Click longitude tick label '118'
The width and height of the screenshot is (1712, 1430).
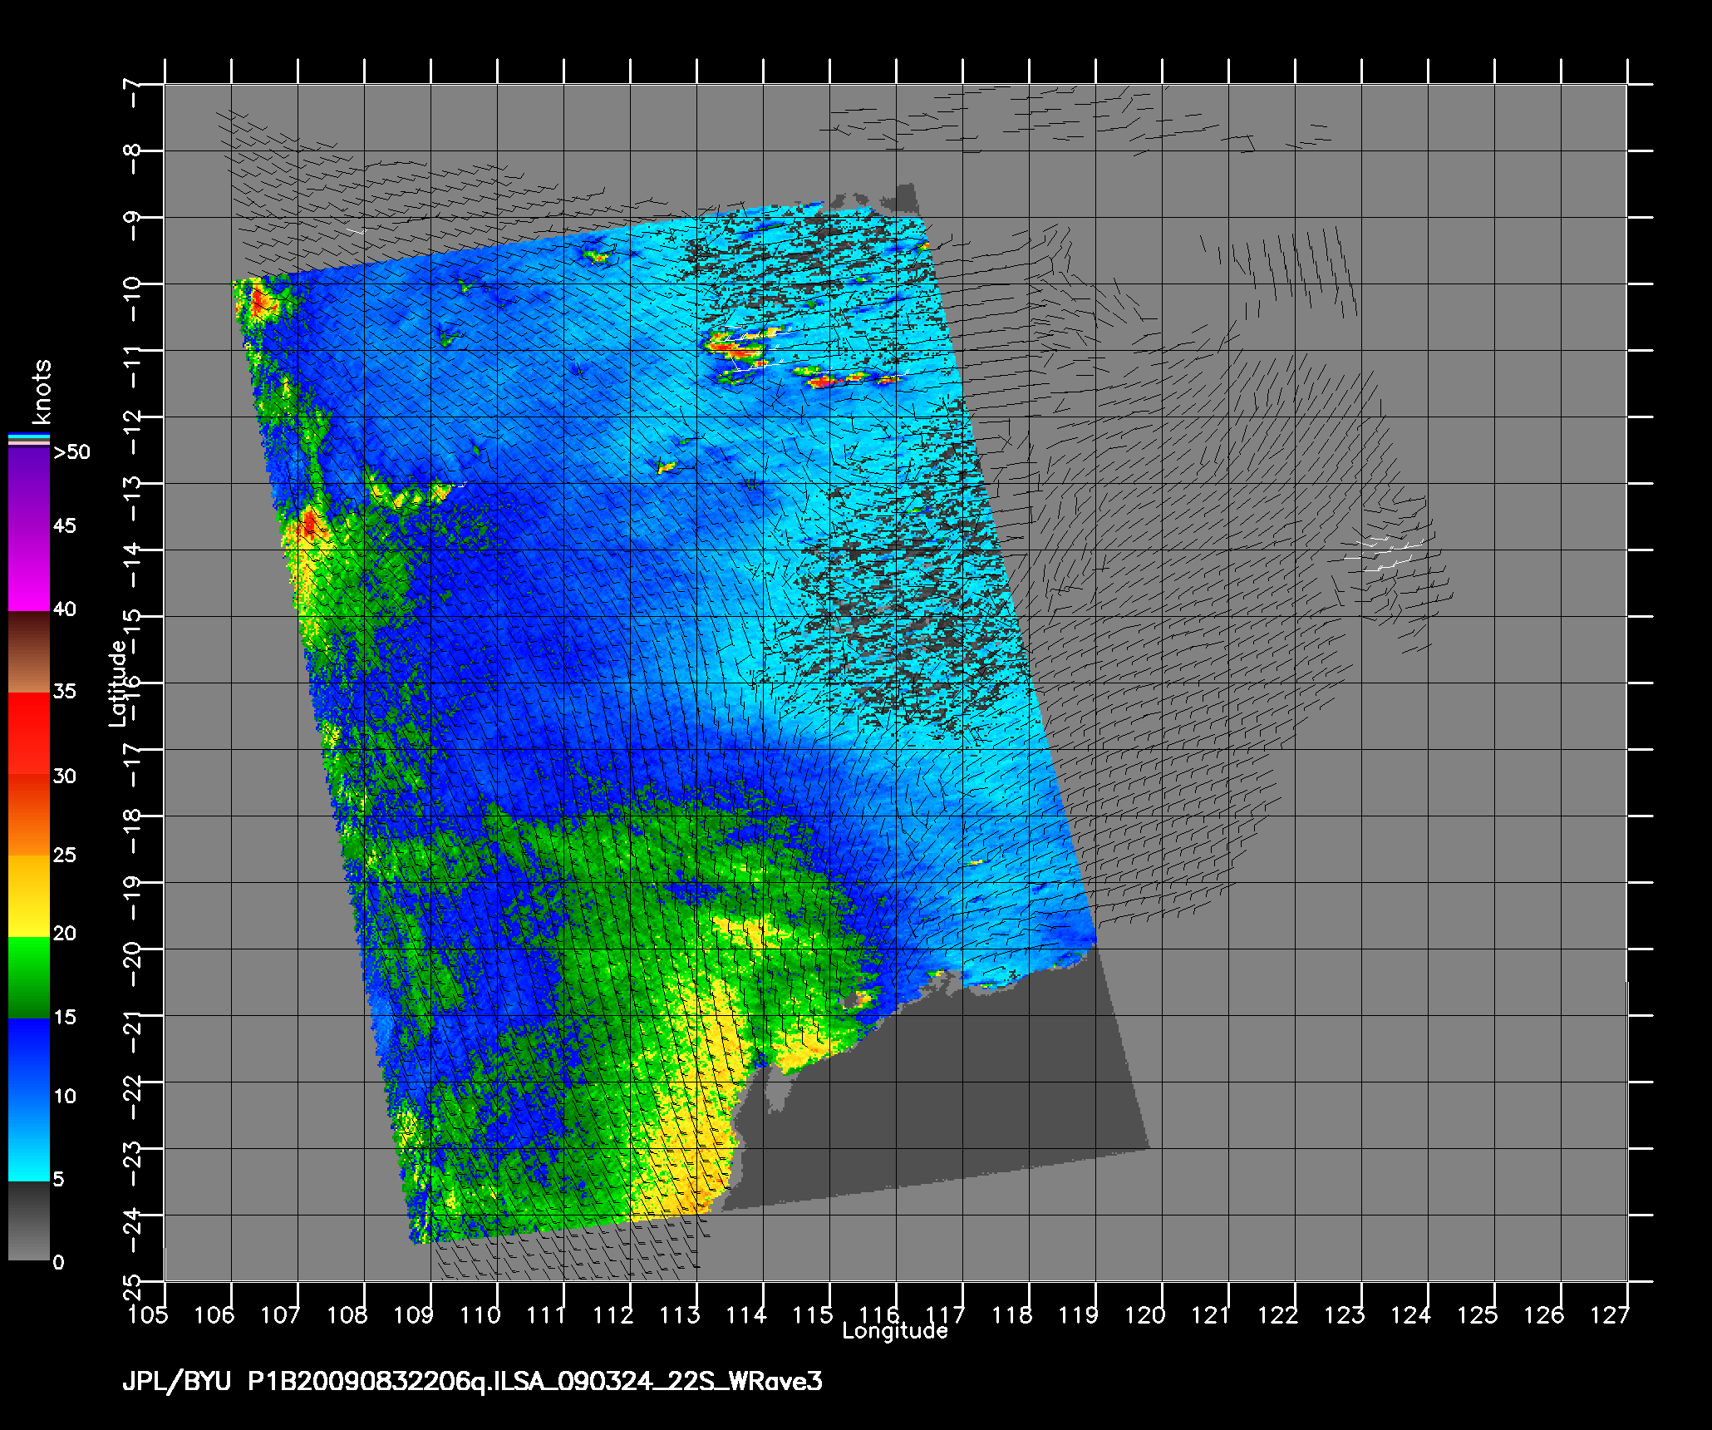point(1013,1315)
